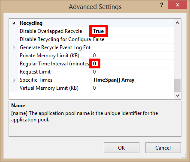This screenshot has height=162, width=190.
Task: Select Virtual Memory Limit (KB) label
Action: [49, 88]
